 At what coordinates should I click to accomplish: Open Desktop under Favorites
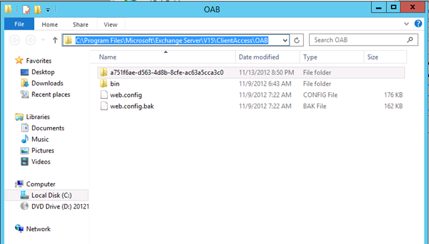tap(43, 72)
